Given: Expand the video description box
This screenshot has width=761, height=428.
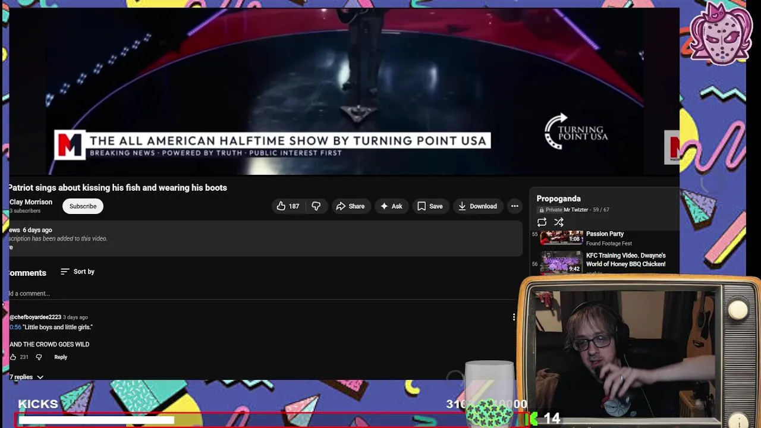Looking at the screenshot, I should tap(265, 238).
